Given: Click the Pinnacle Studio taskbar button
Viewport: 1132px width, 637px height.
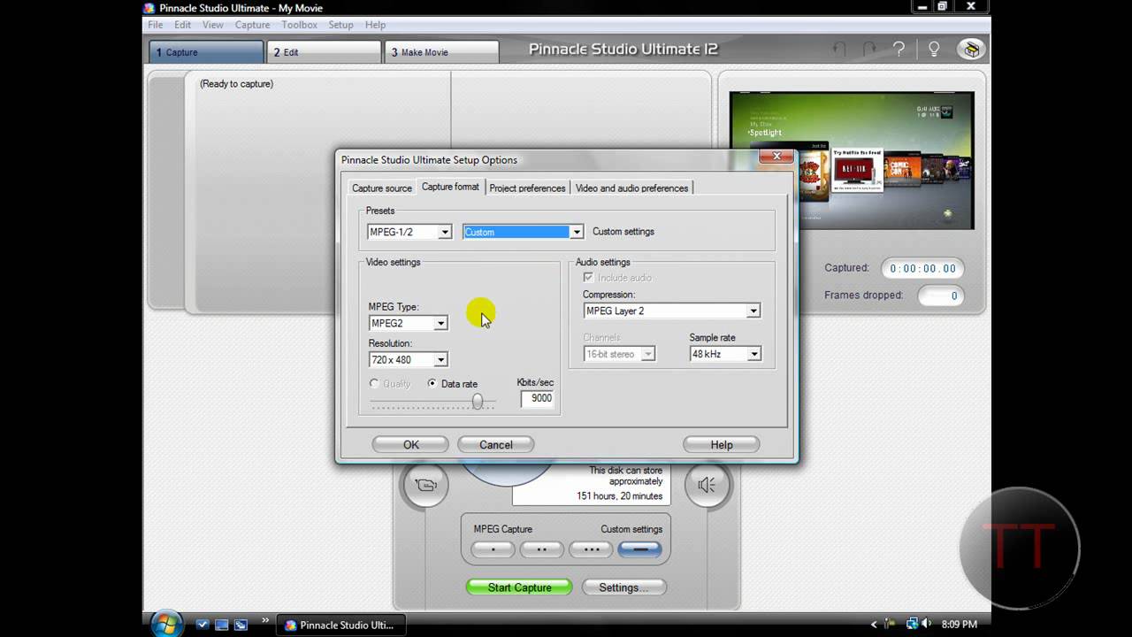Looking at the screenshot, I should coord(340,625).
